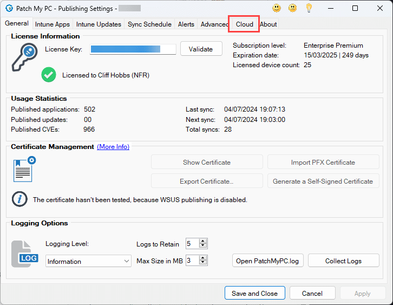This screenshot has width=393, height=305.
Task: Click the happy smiley feedback icon
Action: [277, 8]
